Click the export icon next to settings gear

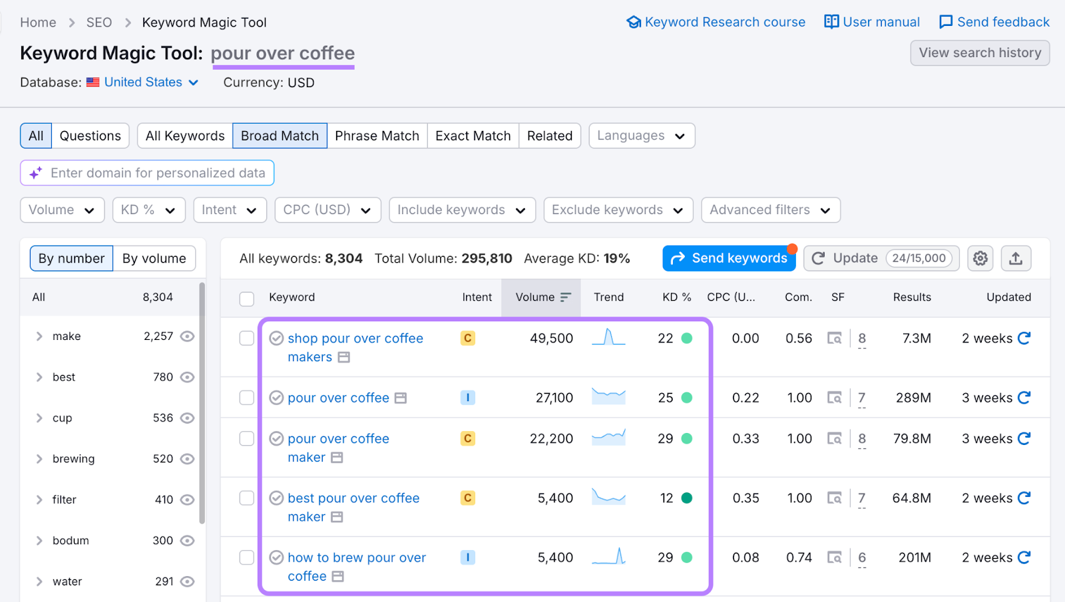pyautogui.click(x=1015, y=258)
